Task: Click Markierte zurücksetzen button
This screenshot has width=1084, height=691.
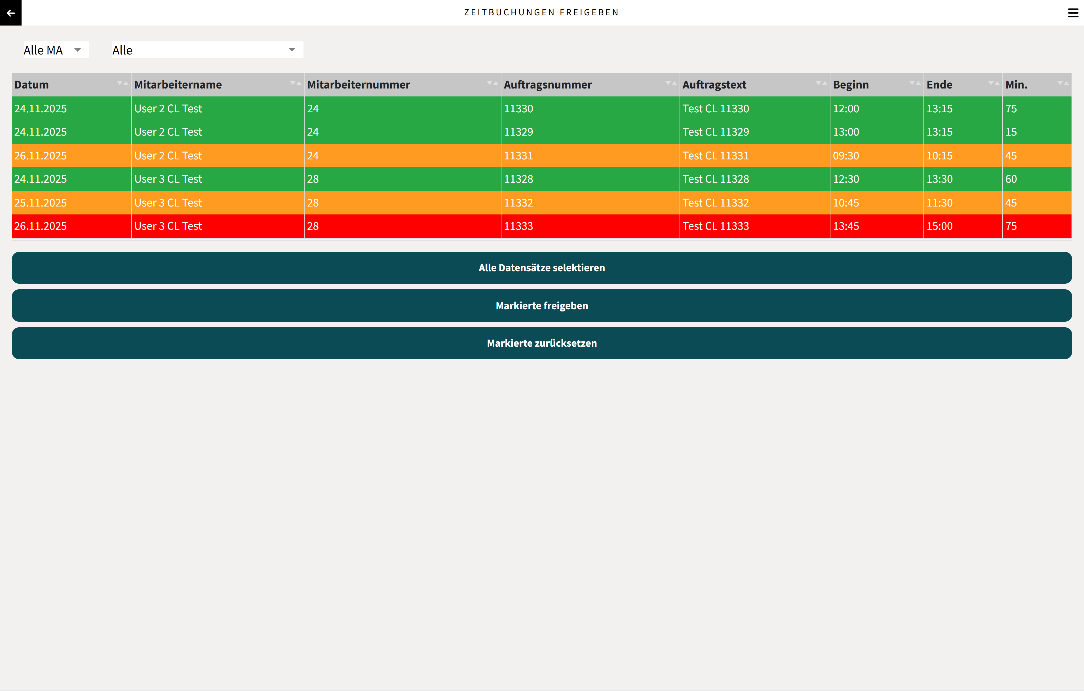Action: tap(541, 343)
